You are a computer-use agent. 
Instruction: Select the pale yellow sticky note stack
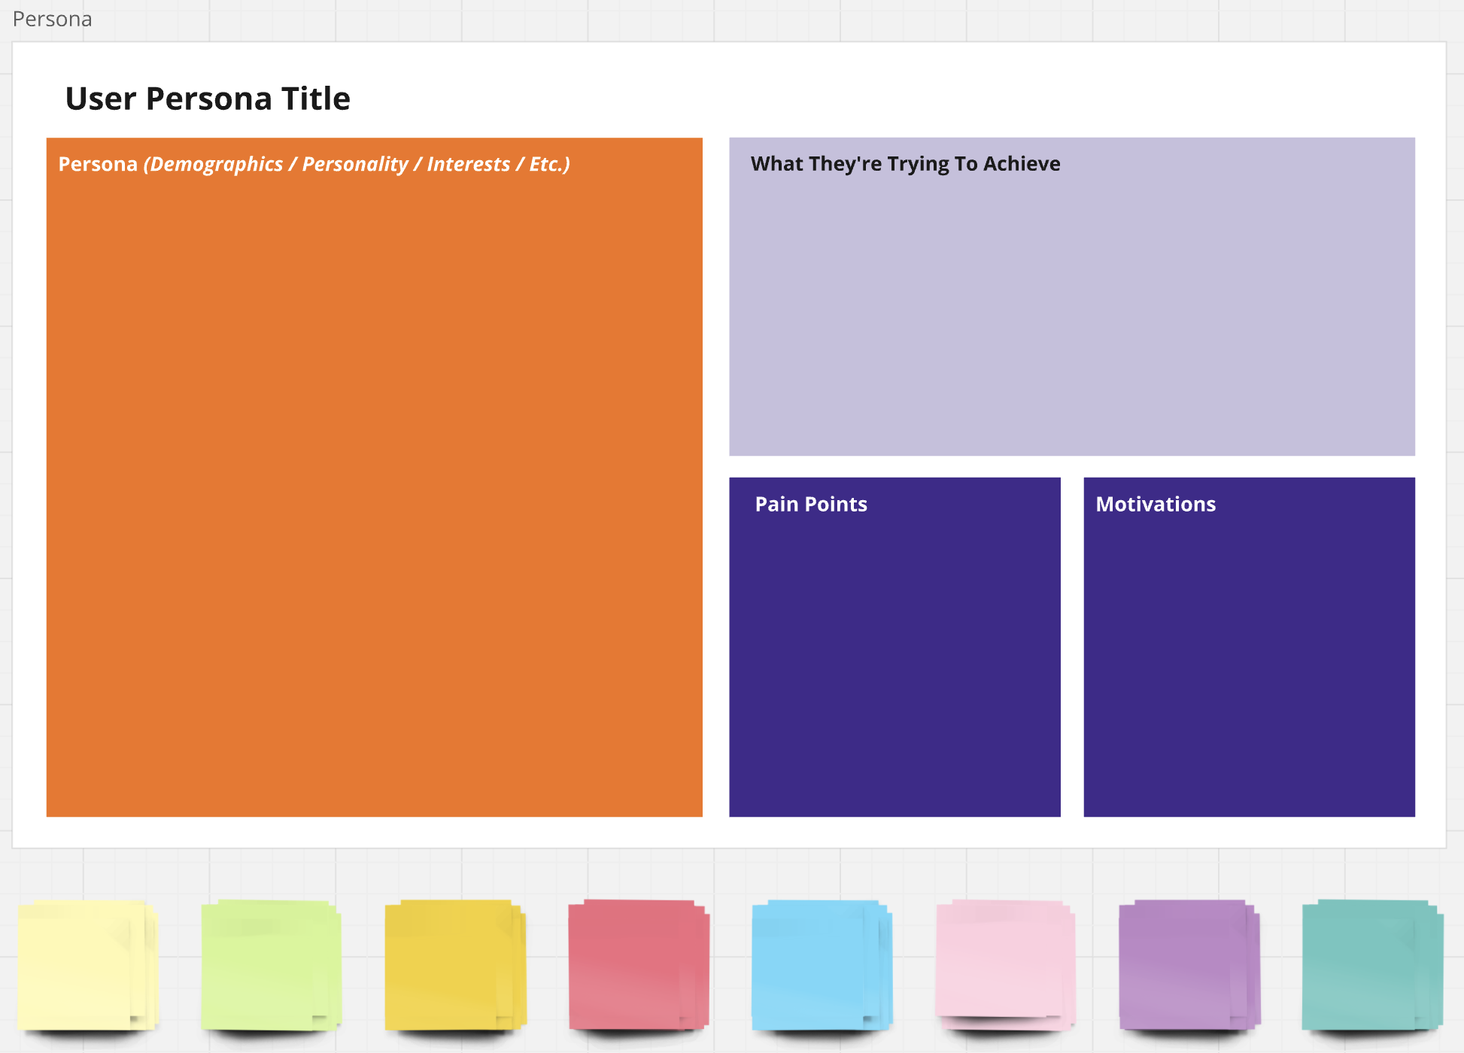[x=88, y=965]
